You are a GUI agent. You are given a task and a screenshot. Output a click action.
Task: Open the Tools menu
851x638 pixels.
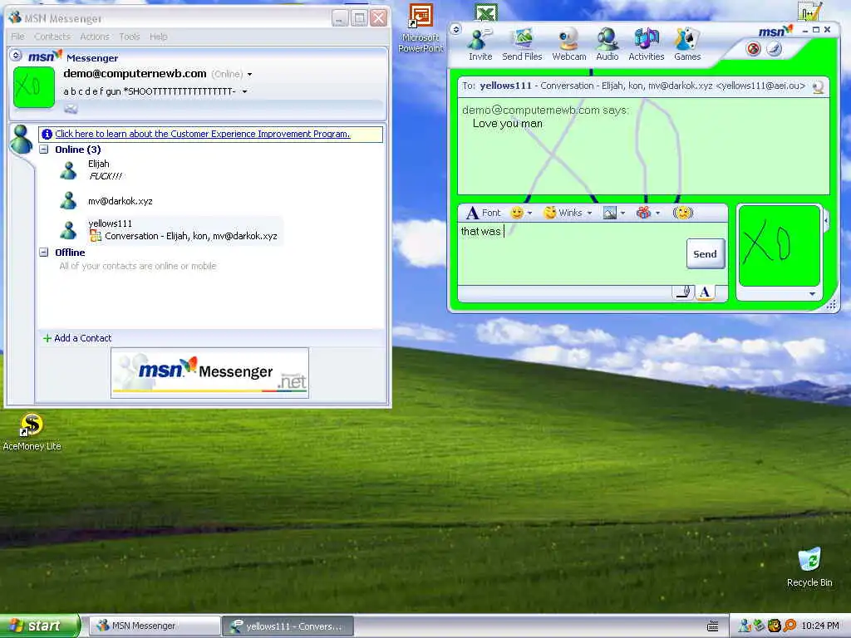coord(130,37)
